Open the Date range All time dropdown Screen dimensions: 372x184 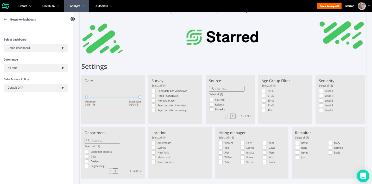tap(36, 68)
